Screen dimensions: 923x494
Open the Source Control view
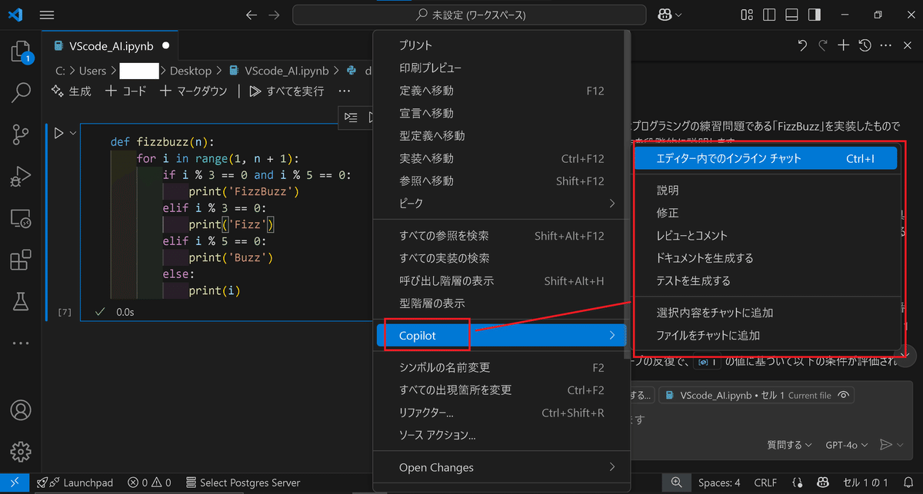[21, 134]
